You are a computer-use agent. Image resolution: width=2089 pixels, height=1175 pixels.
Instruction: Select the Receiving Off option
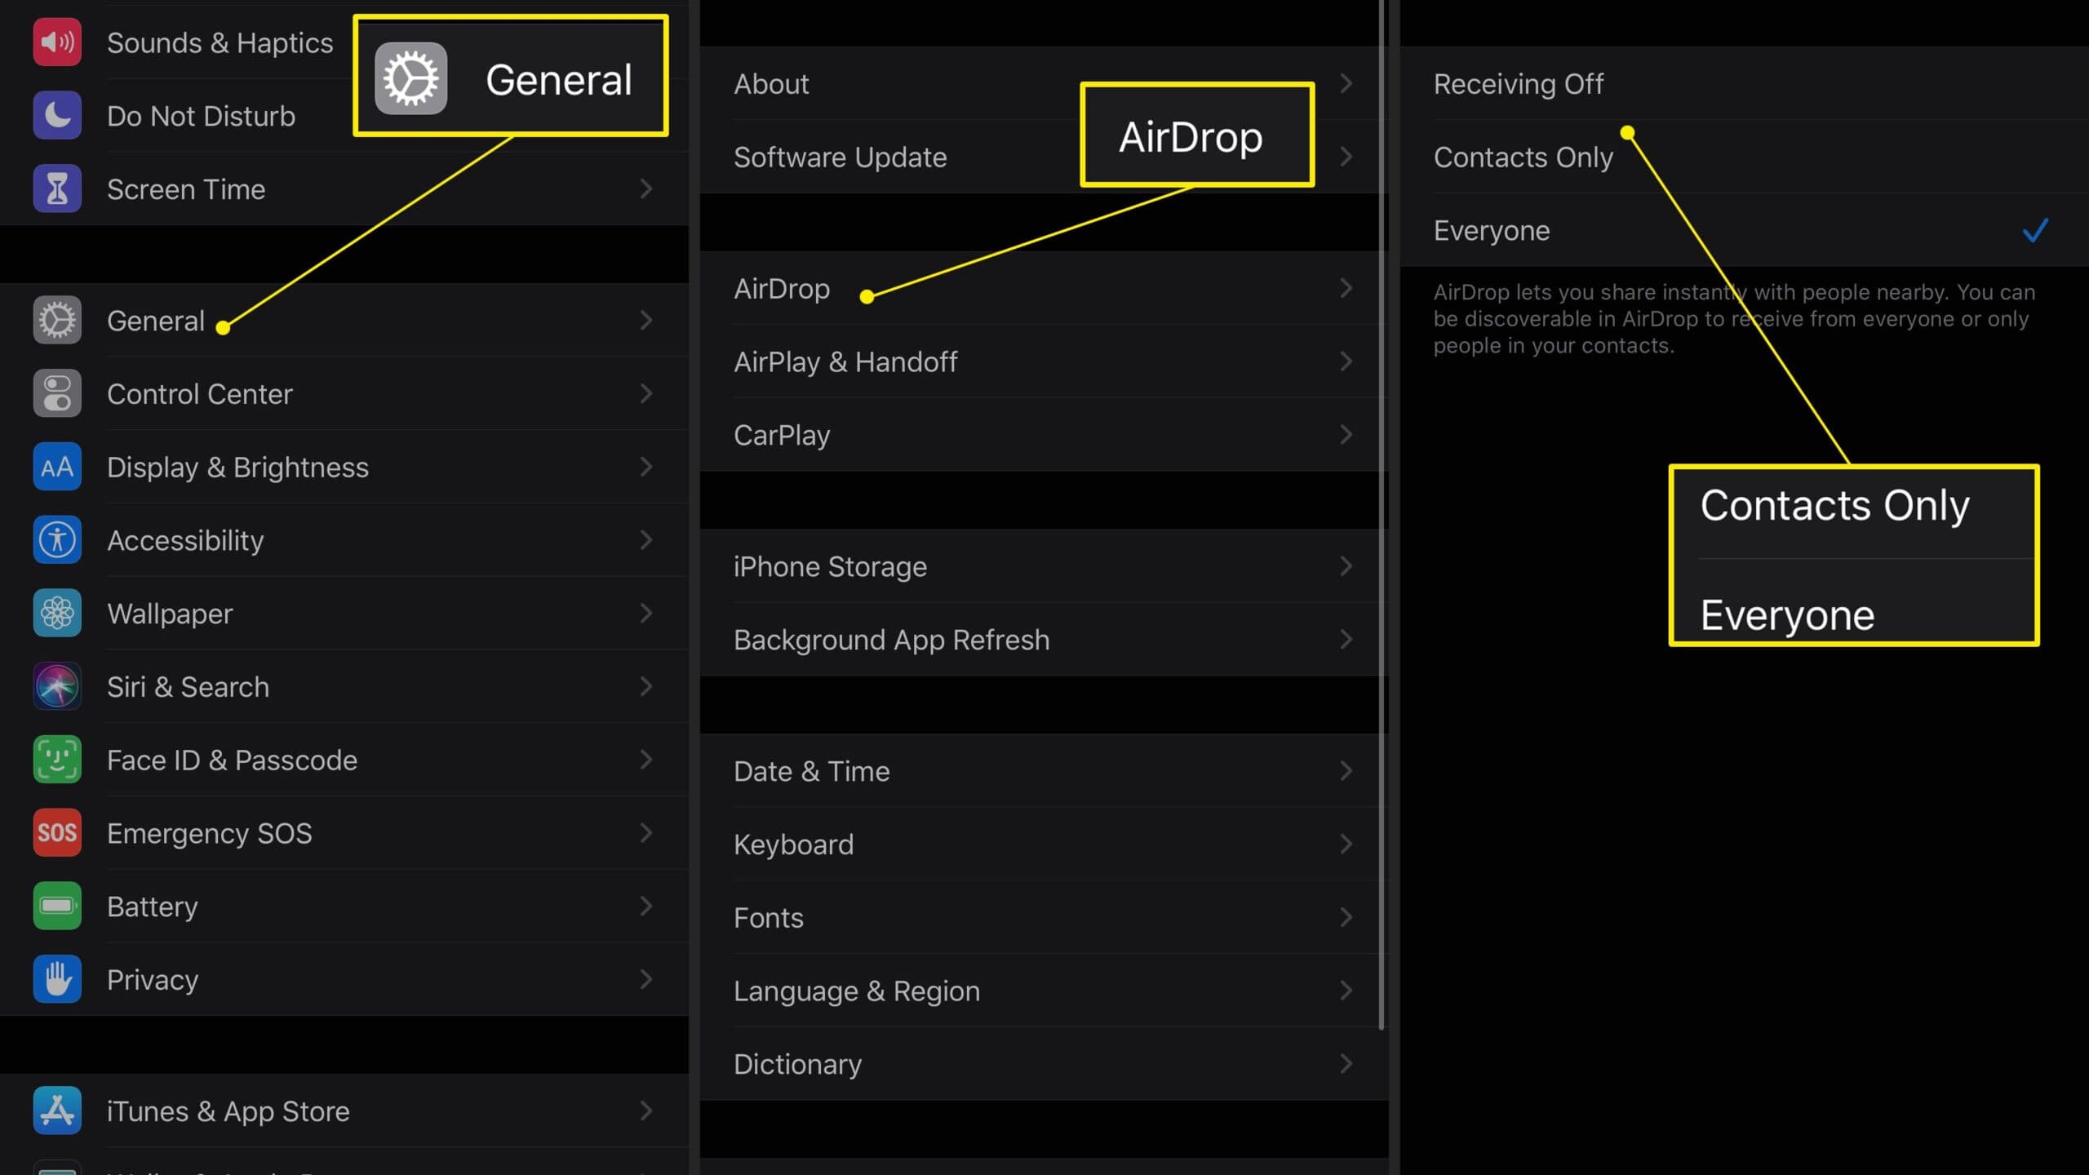tap(1744, 84)
